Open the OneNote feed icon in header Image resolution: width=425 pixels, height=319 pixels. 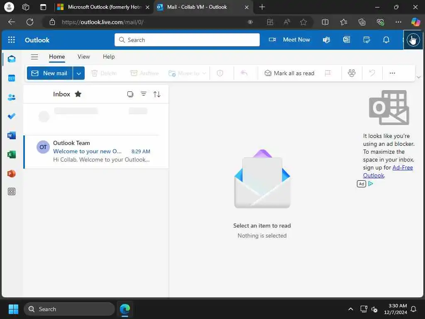(347, 40)
